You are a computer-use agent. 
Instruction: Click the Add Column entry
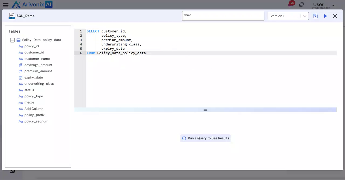pos(34,109)
